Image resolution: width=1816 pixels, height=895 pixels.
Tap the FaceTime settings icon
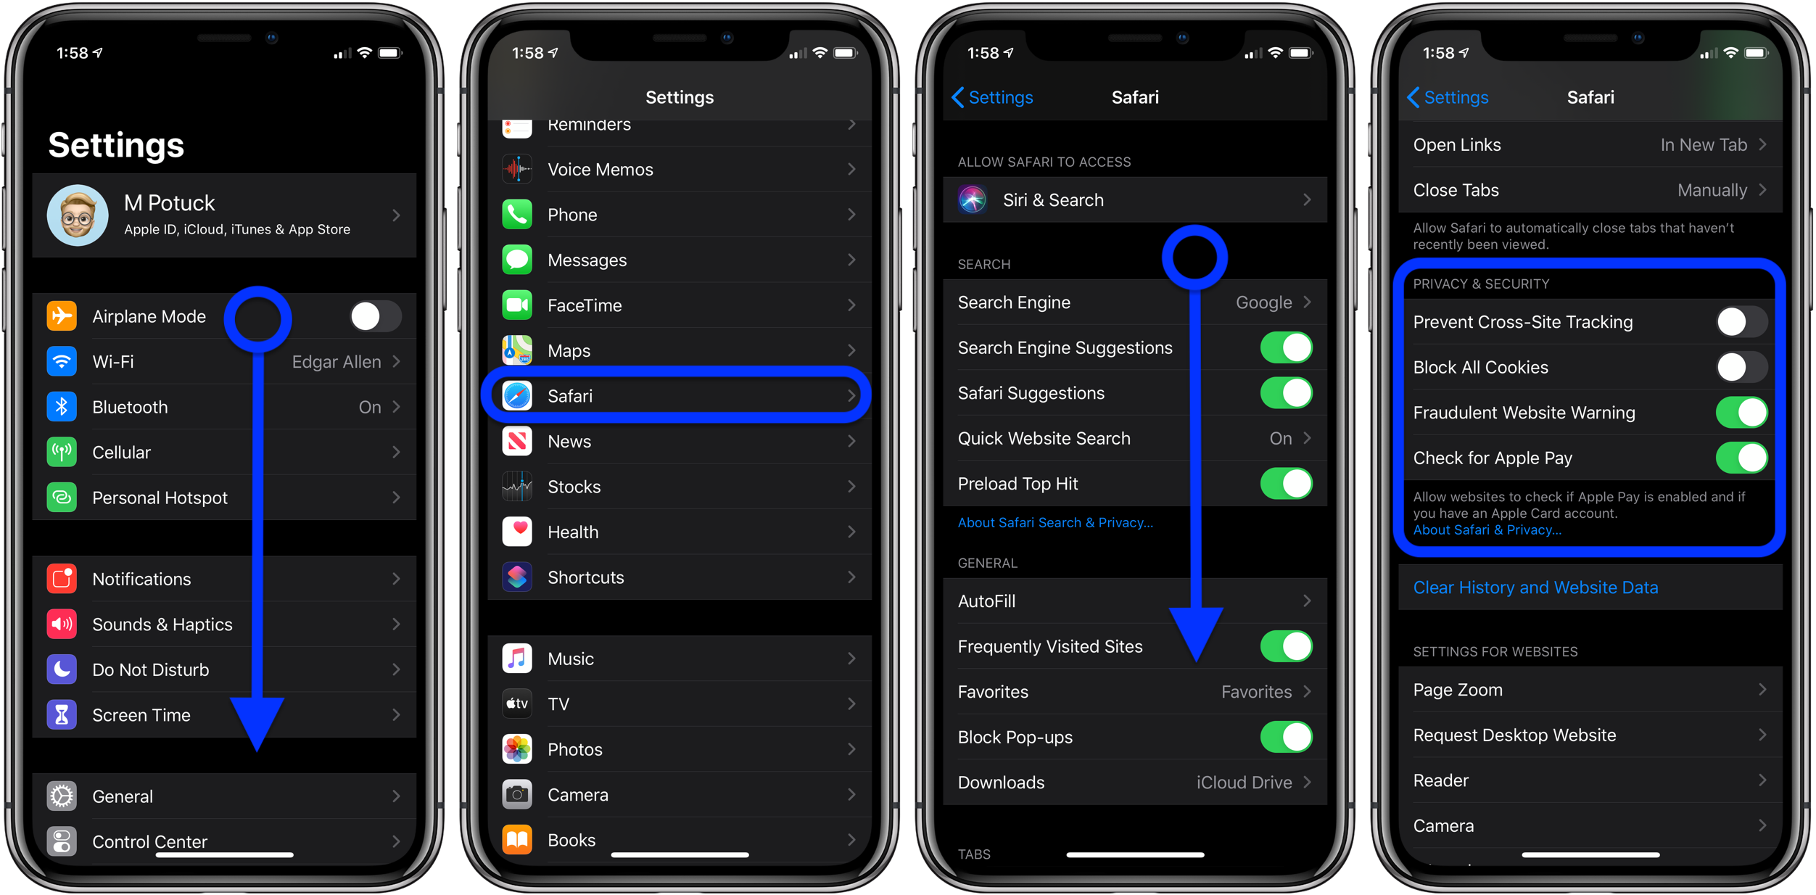coord(518,305)
